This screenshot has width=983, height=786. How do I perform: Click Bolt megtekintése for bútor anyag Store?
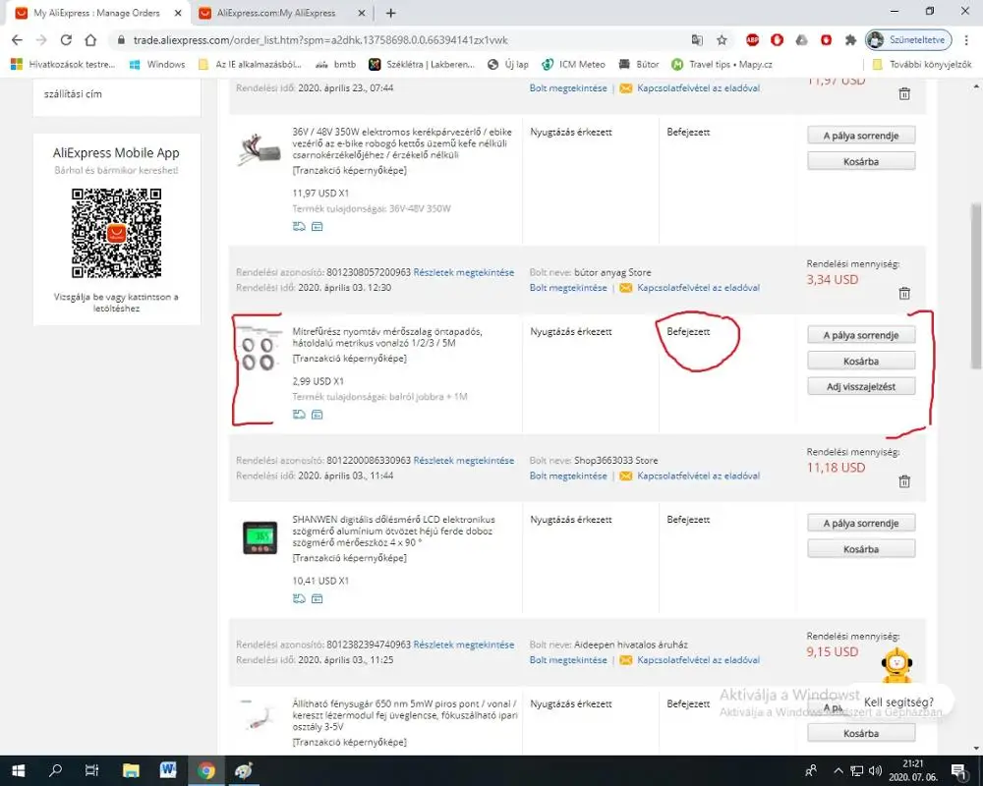(x=568, y=288)
